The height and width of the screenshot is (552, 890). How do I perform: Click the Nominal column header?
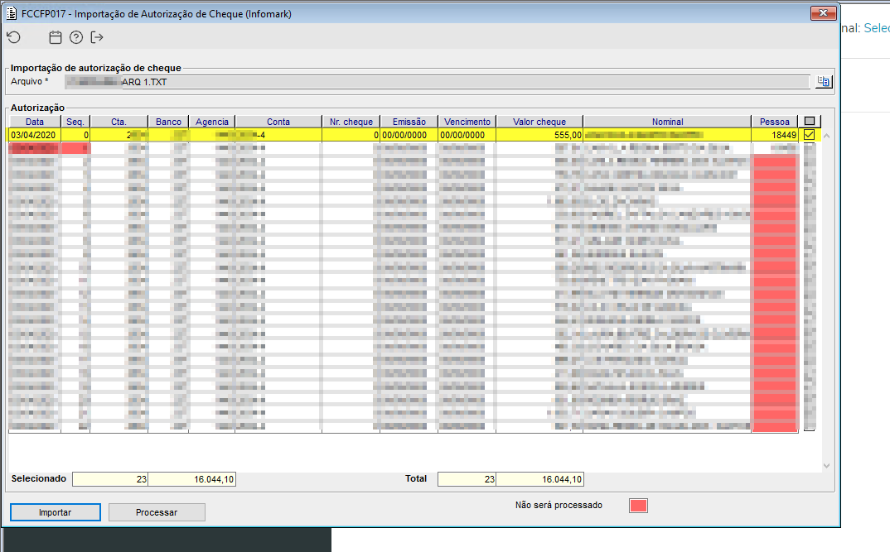tap(668, 122)
